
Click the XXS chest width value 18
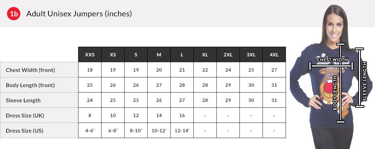[90, 70]
